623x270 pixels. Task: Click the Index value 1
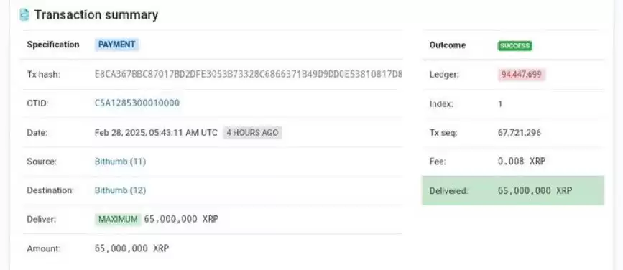pos(500,104)
